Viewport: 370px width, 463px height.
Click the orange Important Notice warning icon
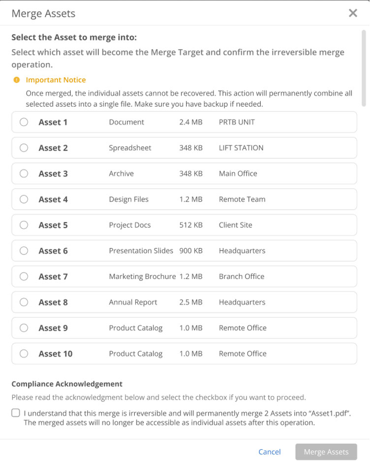click(x=17, y=80)
